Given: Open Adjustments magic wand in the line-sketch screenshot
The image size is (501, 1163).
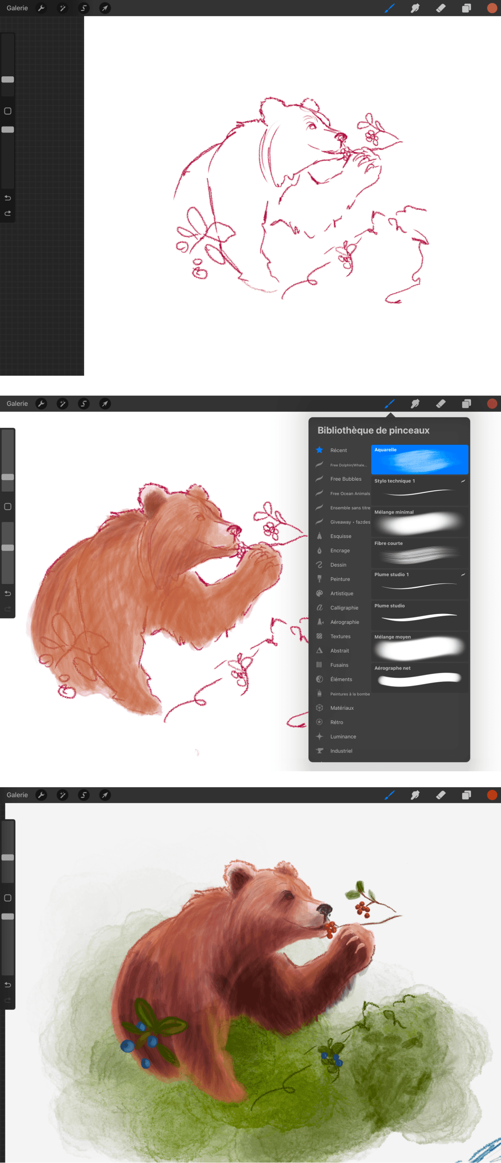Looking at the screenshot, I should click(x=62, y=8).
